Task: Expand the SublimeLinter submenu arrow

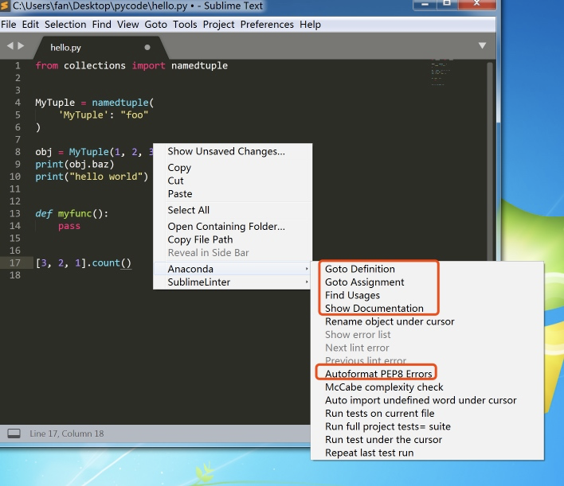Action: 307,282
